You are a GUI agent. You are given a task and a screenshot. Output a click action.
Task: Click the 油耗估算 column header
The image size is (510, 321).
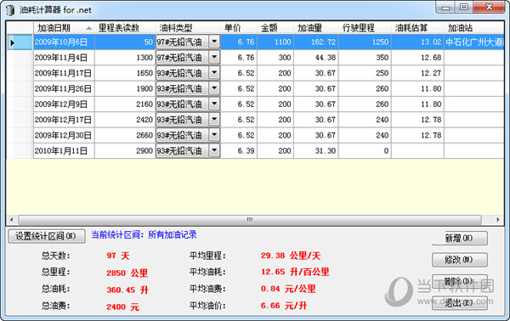pyautogui.click(x=417, y=28)
